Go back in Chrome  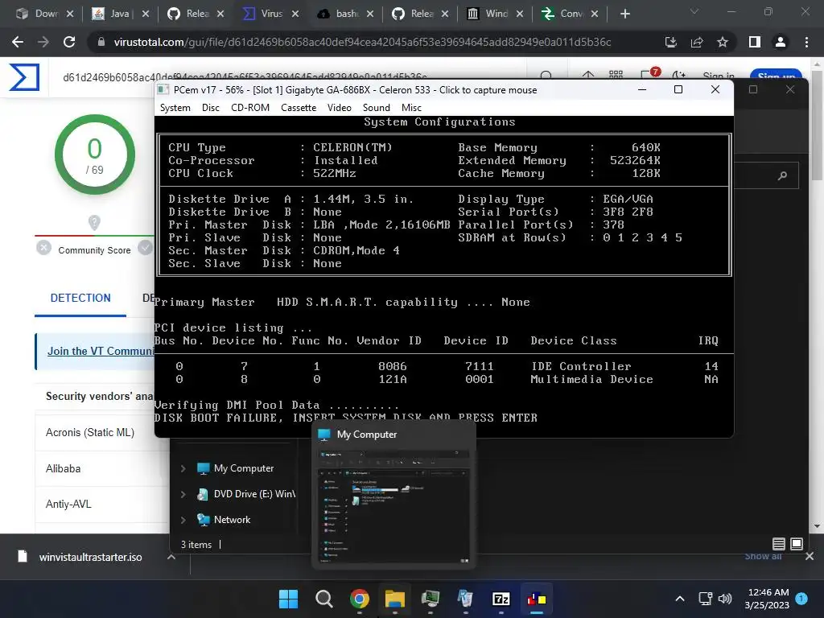point(18,42)
